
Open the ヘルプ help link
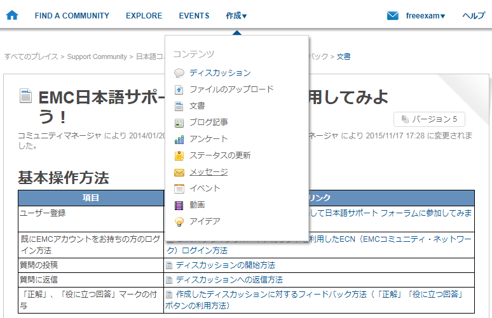(474, 16)
